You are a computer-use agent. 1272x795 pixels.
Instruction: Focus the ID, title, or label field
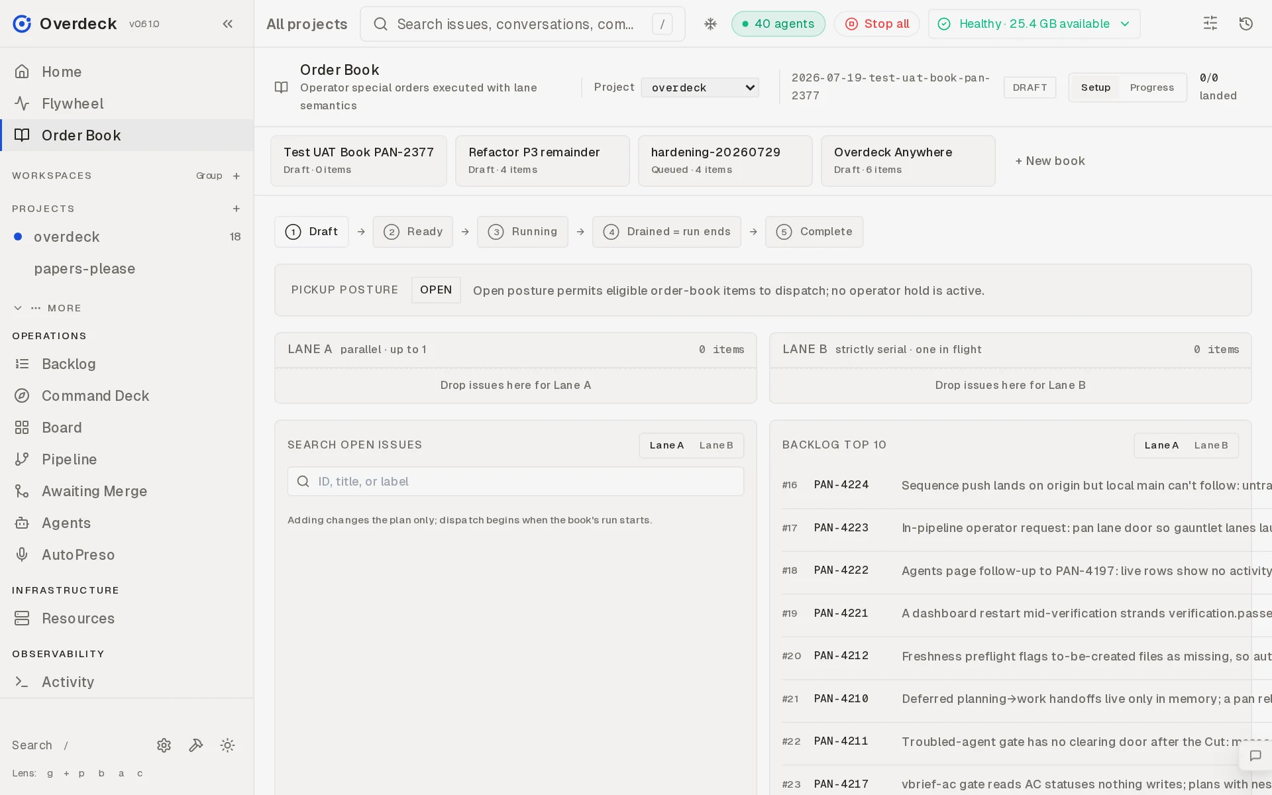click(x=515, y=482)
